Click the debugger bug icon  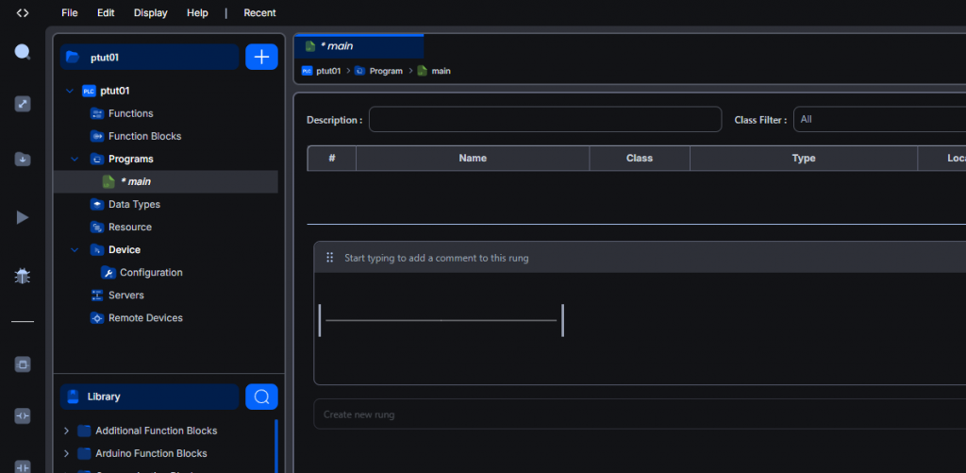(x=23, y=276)
